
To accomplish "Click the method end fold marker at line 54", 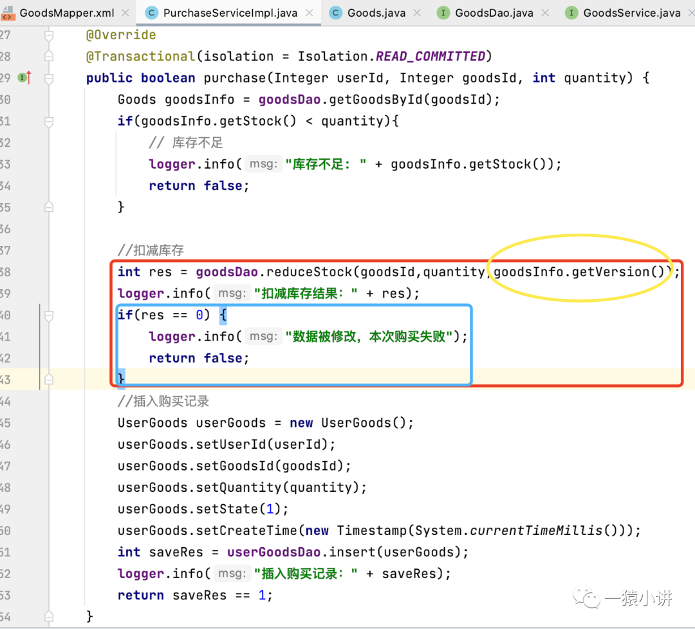I will (x=49, y=617).
